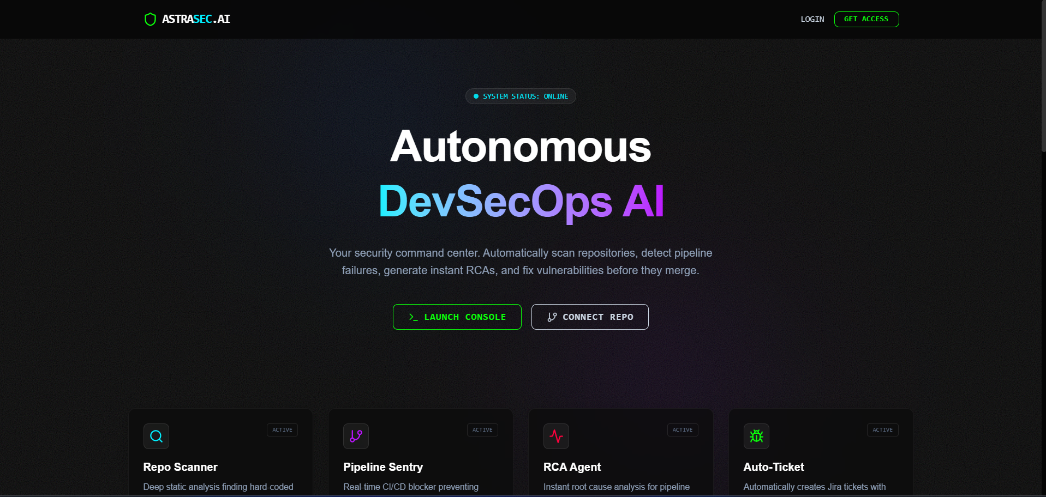Click the RCA Agent pulse icon
Image resolution: width=1046 pixels, height=497 pixels.
coord(556,436)
